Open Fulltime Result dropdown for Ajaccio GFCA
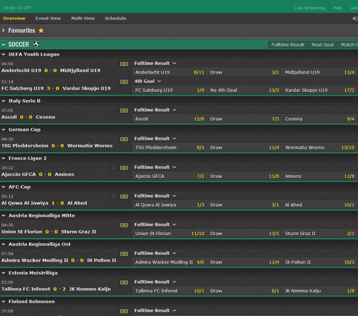 click(155, 167)
